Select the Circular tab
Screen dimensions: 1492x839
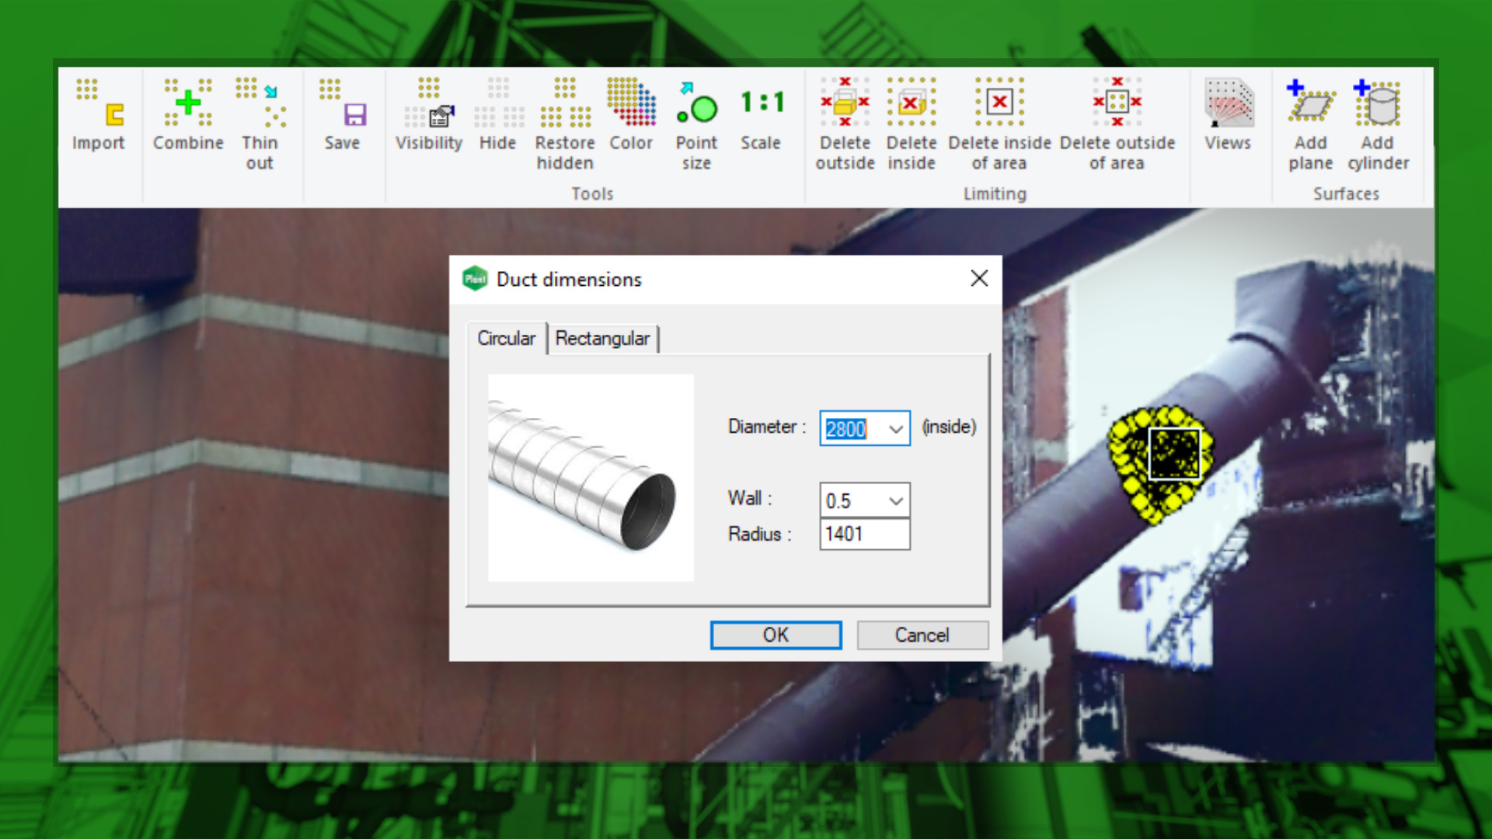[506, 339]
